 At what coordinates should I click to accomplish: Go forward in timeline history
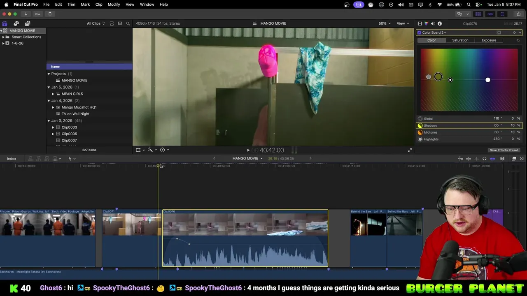(x=310, y=159)
